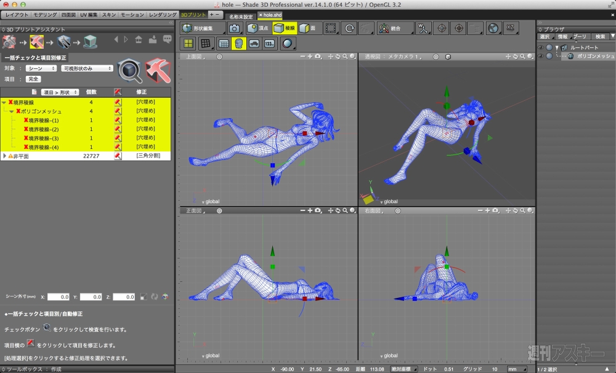Select 面 face editing mode
The height and width of the screenshot is (373, 616).
click(309, 28)
